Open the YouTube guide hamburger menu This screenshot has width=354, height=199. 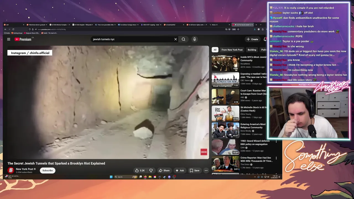click(9, 39)
